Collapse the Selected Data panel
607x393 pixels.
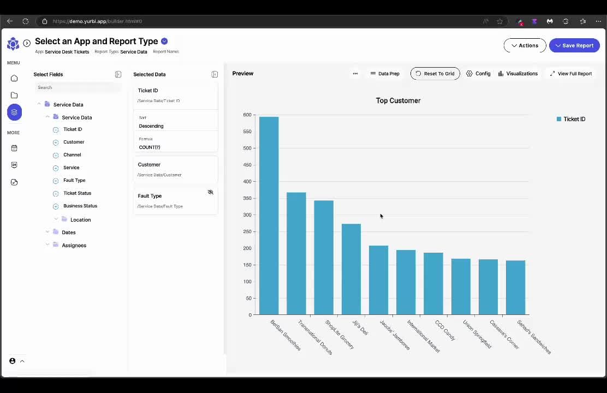(215, 74)
